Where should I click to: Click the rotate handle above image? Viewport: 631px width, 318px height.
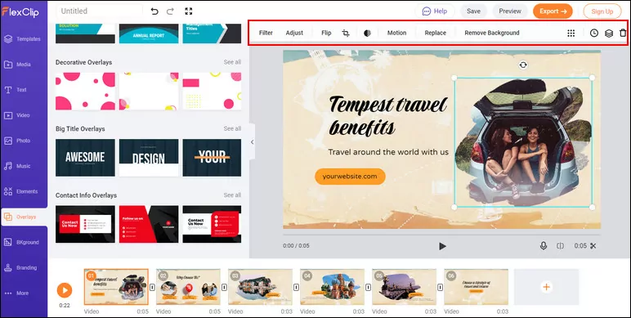(523, 65)
